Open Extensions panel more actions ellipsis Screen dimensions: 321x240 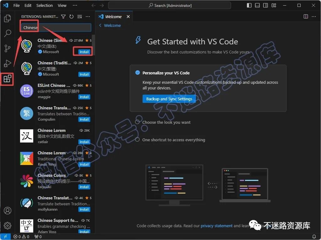coord(88,17)
